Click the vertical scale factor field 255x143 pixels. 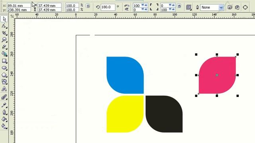point(72,10)
